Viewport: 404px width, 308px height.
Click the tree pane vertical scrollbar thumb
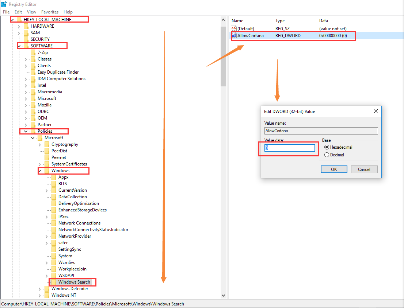click(x=224, y=56)
